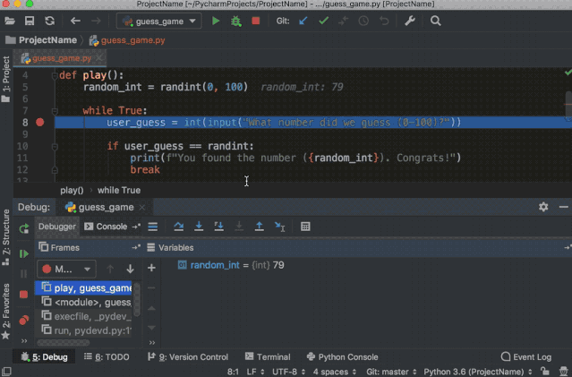This screenshot has width=572, height=377.
Task: Revert changes with undo arrow icon
Action: [x=384, y=21]
